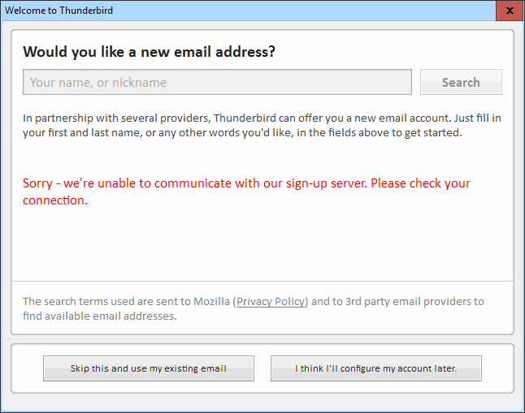Click the empty area below the error message
525x413 pixels.
point(262,243)
